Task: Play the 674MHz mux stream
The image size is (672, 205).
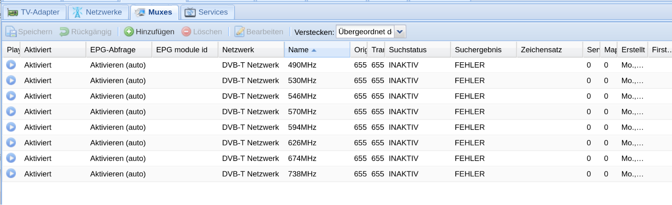Action: [x=11, y=158]
